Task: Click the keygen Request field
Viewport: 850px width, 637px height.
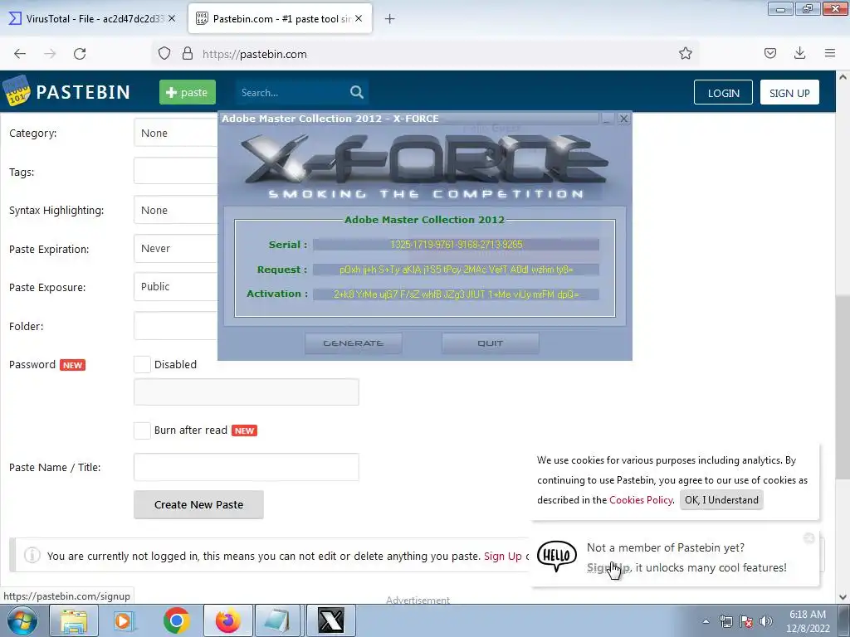Action: click(456, 270)
